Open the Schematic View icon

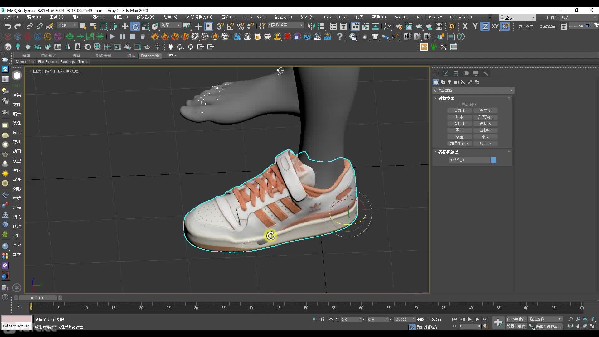click(375, 26)
